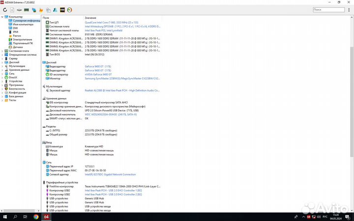Screen dimensions: 354x221
Task: Open the QuadCore Intel Core i7-860 link
Action: [111, 23]
